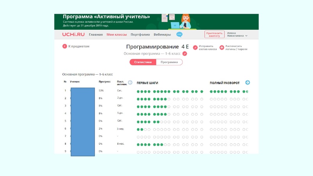Switch to the Статистика tab
Viewport: 313px width, 176px height.
(143, 62)
